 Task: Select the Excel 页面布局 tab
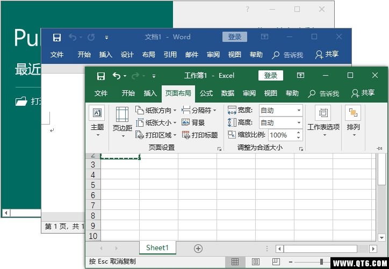coord(178,93)
